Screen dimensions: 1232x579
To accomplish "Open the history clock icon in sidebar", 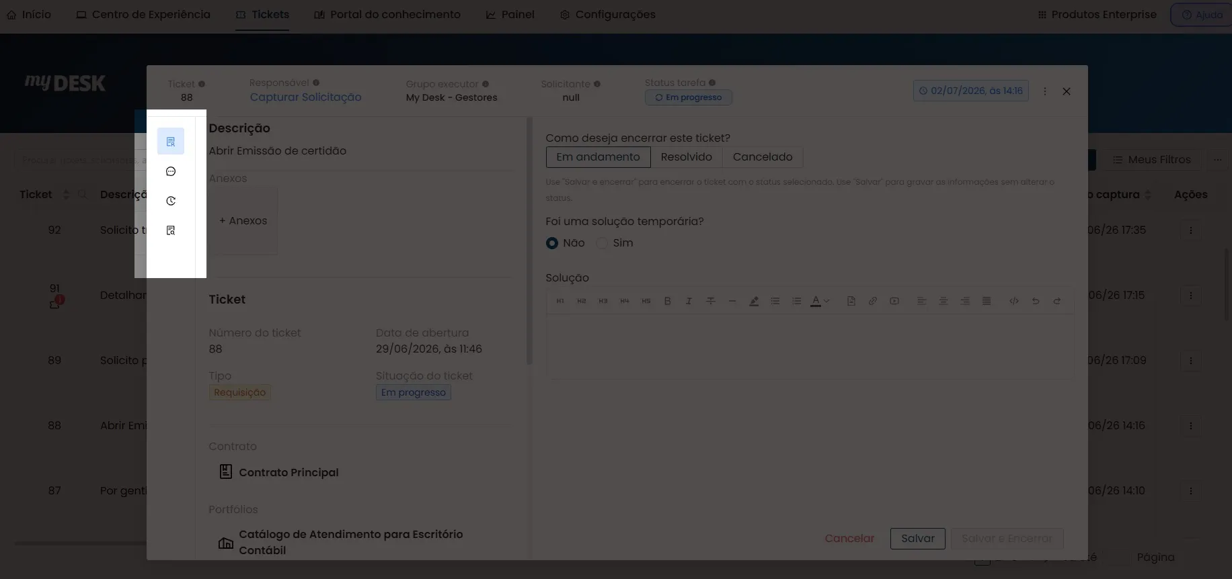I will click(x=171, y=201).
